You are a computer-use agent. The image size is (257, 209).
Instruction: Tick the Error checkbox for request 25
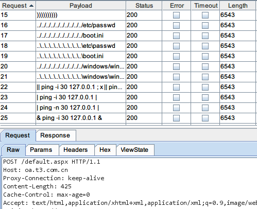tap(176, 118)
